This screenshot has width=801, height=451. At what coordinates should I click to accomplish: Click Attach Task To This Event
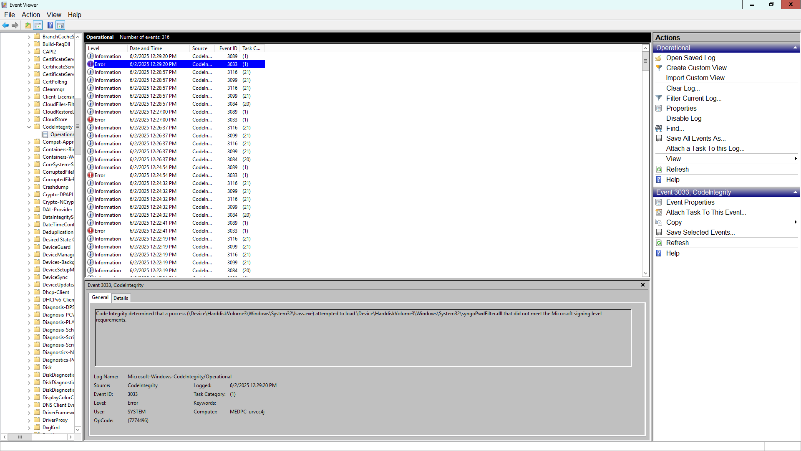pos(705,213)
